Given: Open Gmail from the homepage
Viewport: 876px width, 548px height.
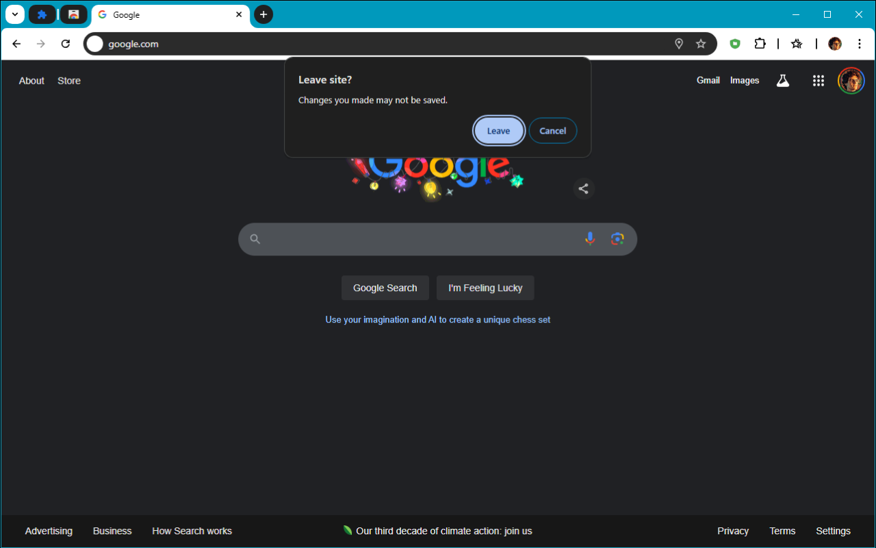Looking at the screenshot, I should coord(708,80).
